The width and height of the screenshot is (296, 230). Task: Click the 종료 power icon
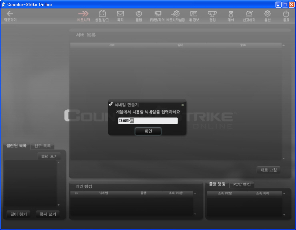[286, 16]
